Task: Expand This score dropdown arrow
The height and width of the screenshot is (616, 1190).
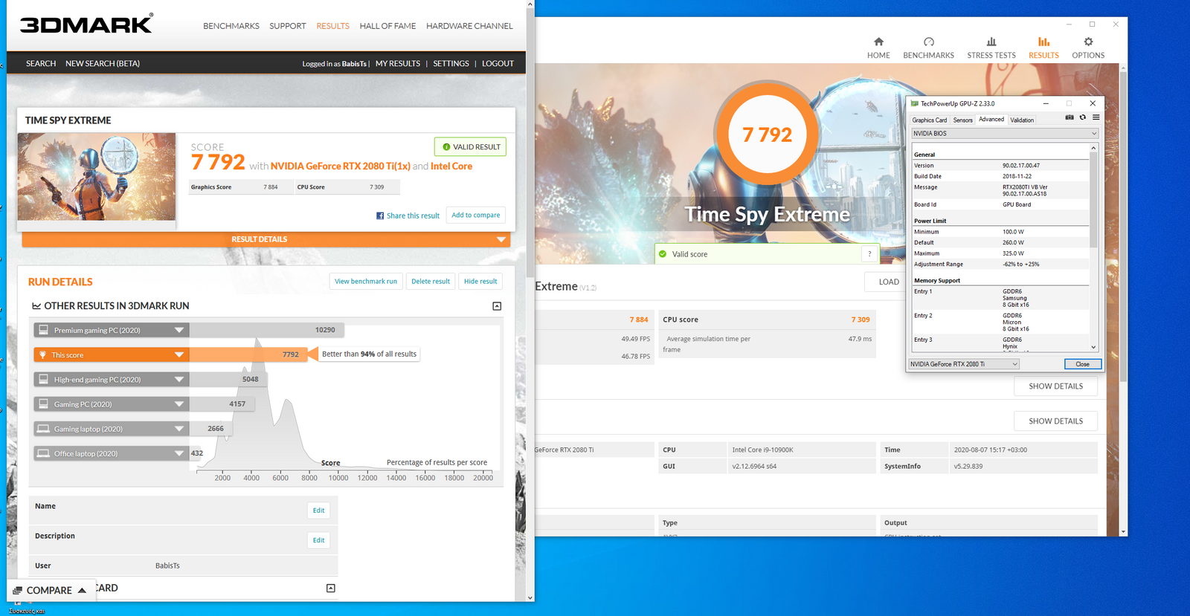Action: click(x=179, y=355)
